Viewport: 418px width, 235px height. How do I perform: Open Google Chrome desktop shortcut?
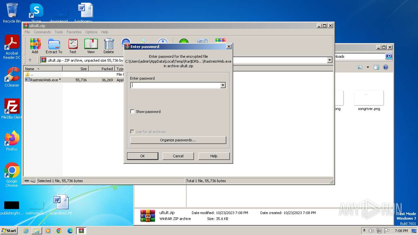point(12,175)
